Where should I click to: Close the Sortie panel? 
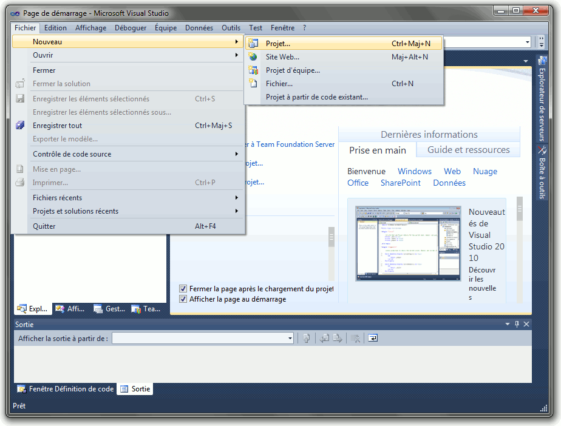526,324
